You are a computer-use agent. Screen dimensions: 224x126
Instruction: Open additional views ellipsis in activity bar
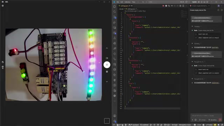[x=114, y=101]
